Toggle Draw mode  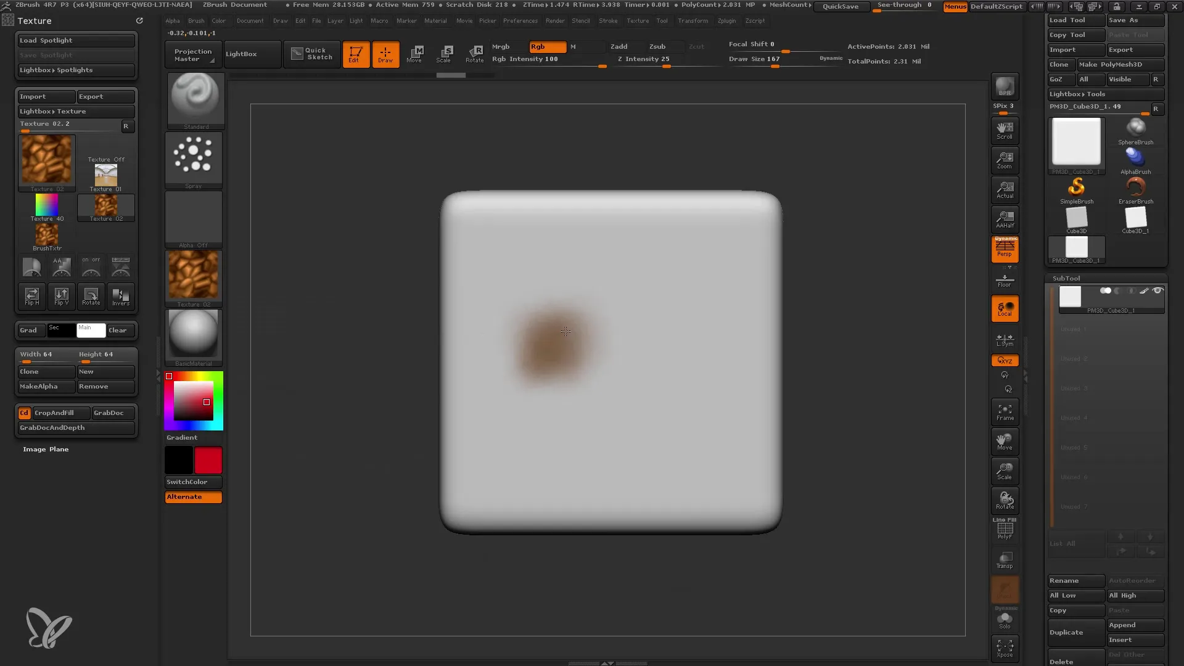(x=385, y=54)
